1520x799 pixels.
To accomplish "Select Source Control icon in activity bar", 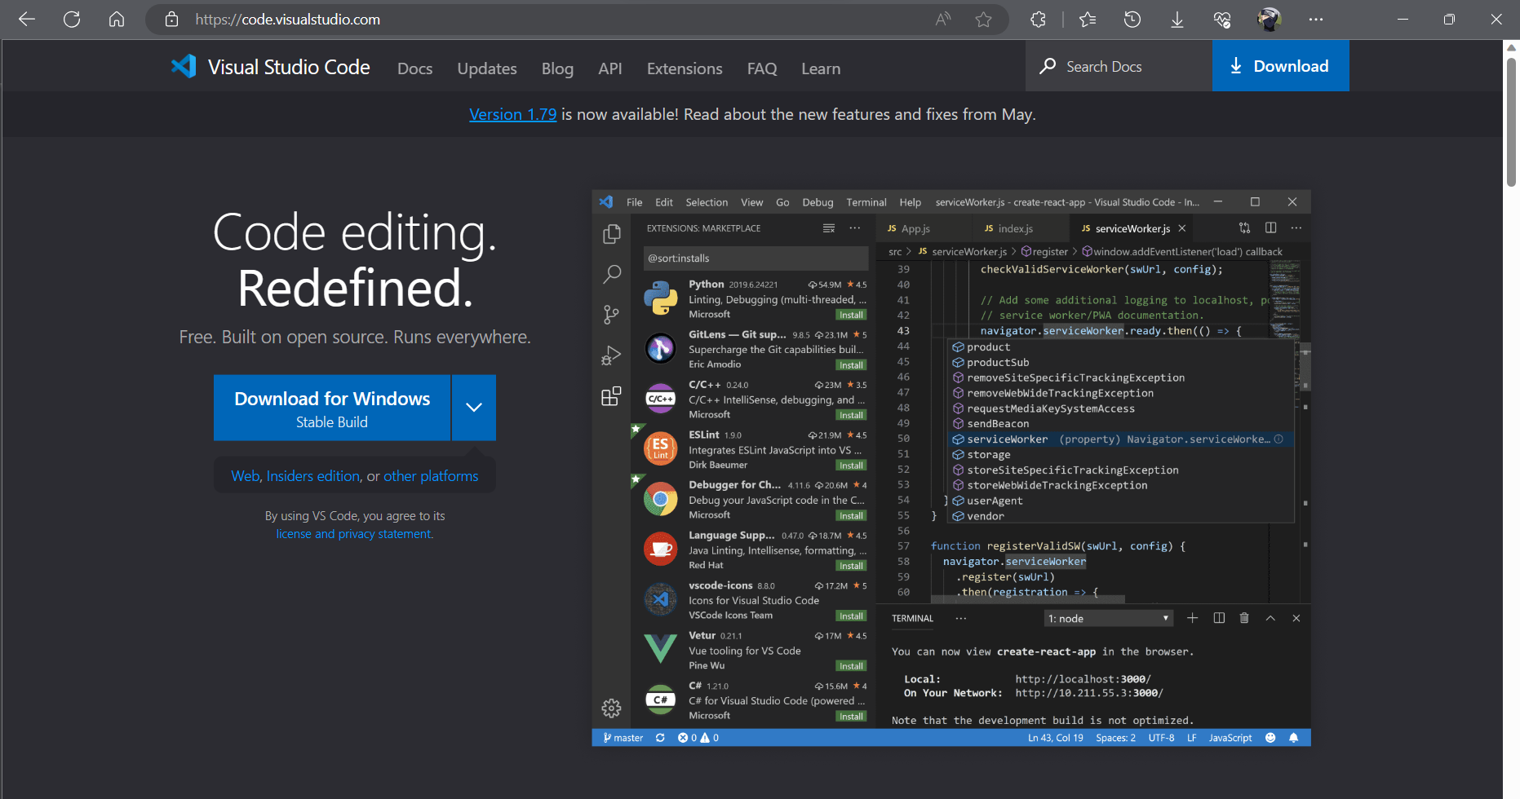I will (x=611, y=315).
